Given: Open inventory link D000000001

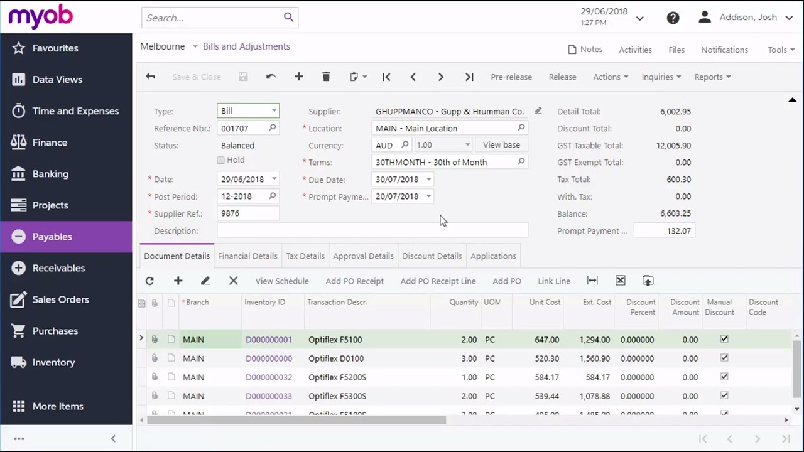Looking at the screenshot, I should [269, 339].
